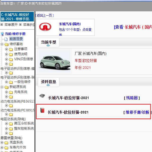152x152 pixels.
Task: Click the folder icon beside 高压冷却系统
Action: (x=11, y=124)
